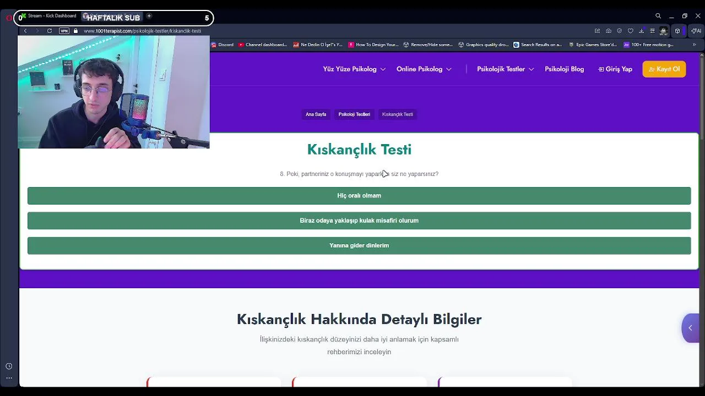
Task: Open the shield privacy protection icon
Action: tap(619, 31)
